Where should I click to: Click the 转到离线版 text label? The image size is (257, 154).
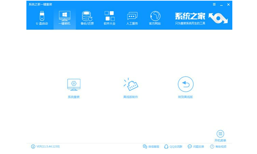185,97
